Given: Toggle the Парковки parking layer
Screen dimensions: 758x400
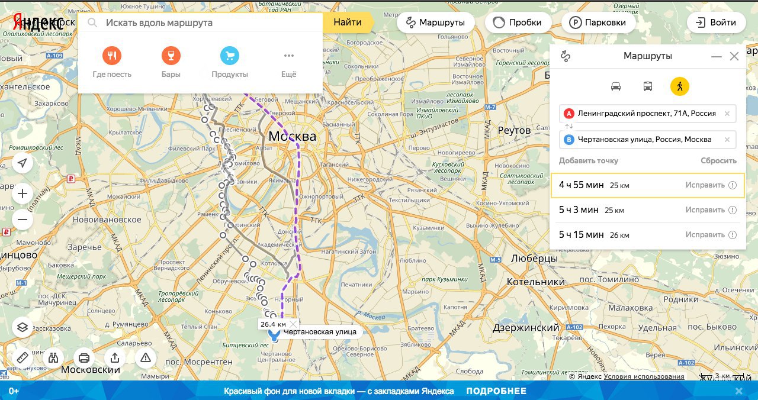Looking at the screenshot, I should pyautogui.click(x=598, y=22).
